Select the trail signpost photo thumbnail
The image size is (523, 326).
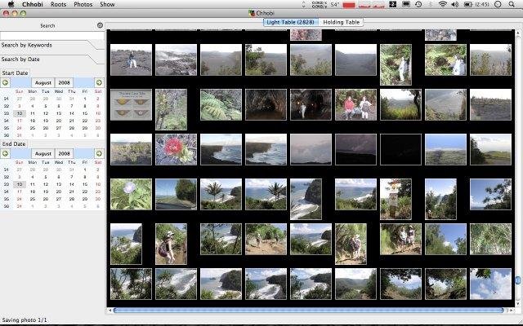click(x=396, y=199)
